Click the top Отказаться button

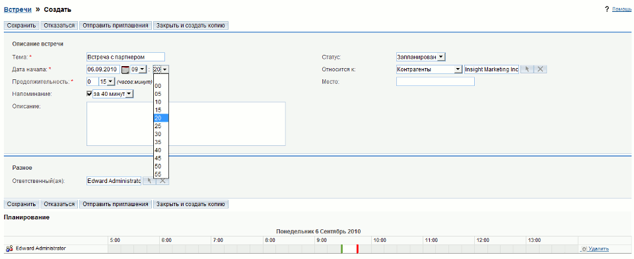59,26
